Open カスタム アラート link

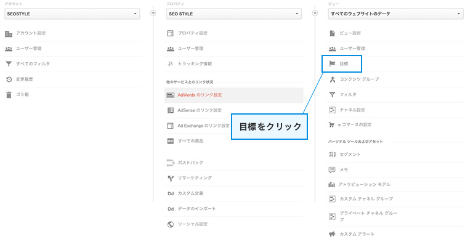coord(357,234)
